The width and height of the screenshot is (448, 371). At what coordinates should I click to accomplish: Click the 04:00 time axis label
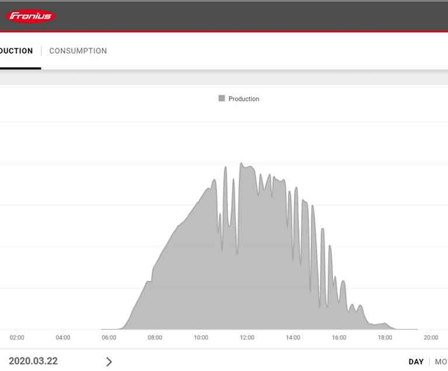click(x=62, y=337)
